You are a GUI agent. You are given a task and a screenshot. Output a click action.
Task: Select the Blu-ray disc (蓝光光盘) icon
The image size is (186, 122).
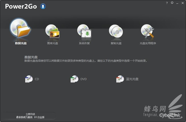(120, 79)
